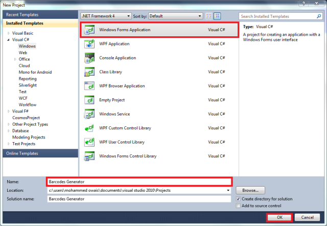Click the WPF User Control Library icon
The height and width of the screenshot is (226, 327).
pyautogui.click(x=89, y=142)
